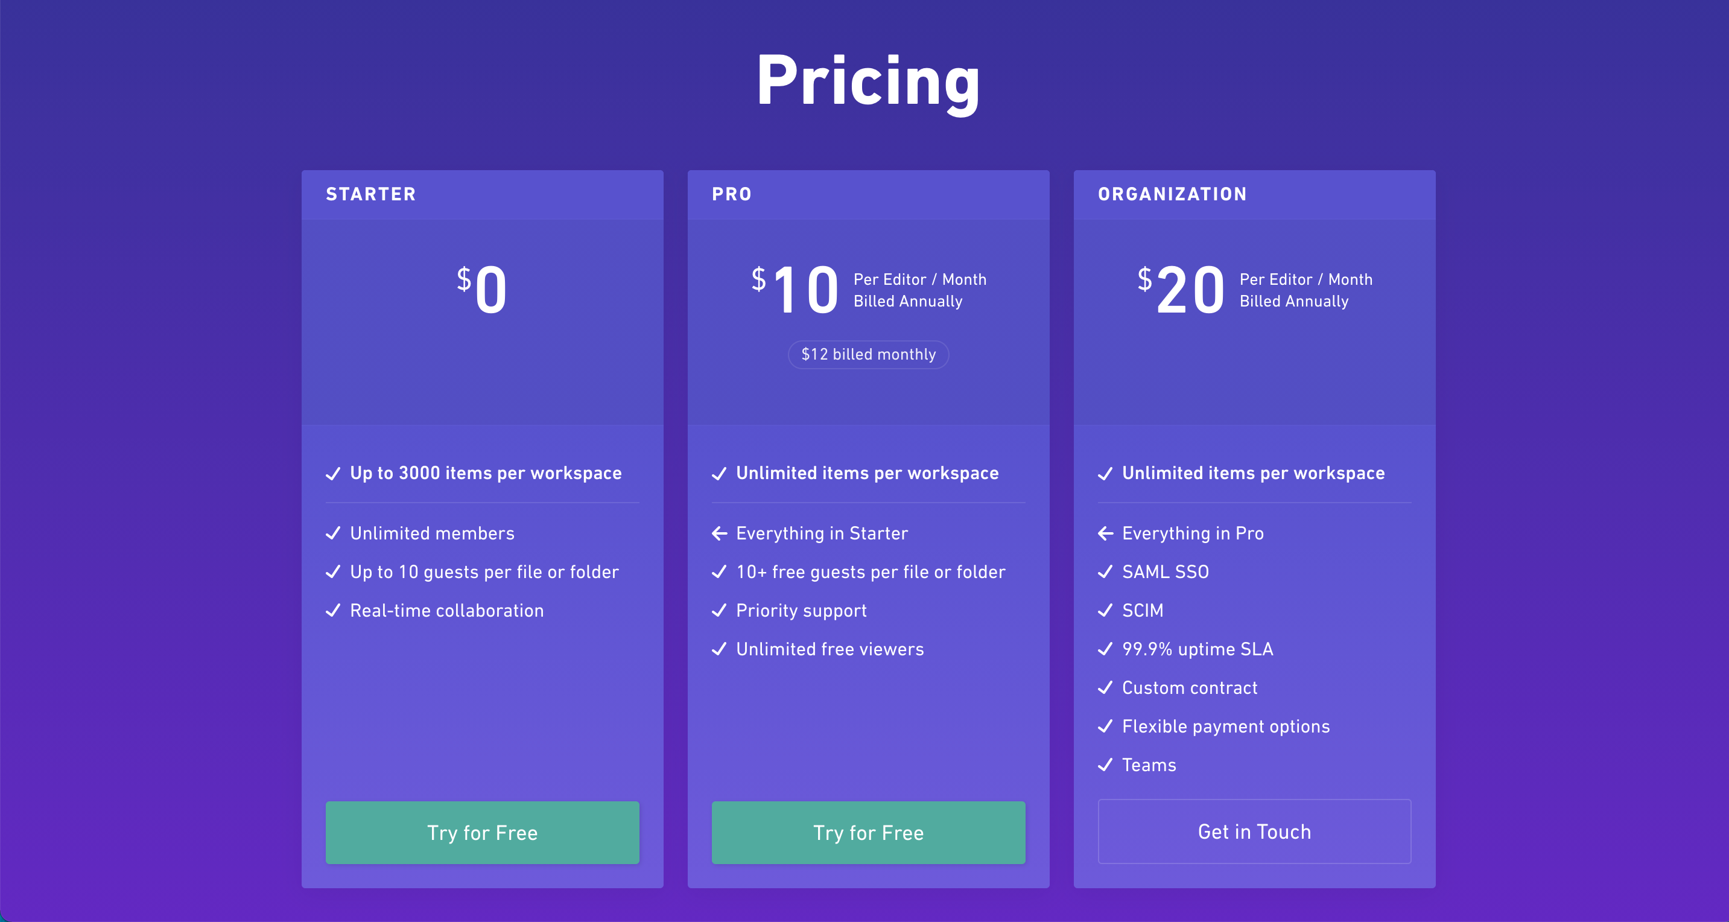Click the checkmark icon beside Unlimited members
This screenshot has height=922, width=1729.
pyautogui.click(x=333, y=533)
